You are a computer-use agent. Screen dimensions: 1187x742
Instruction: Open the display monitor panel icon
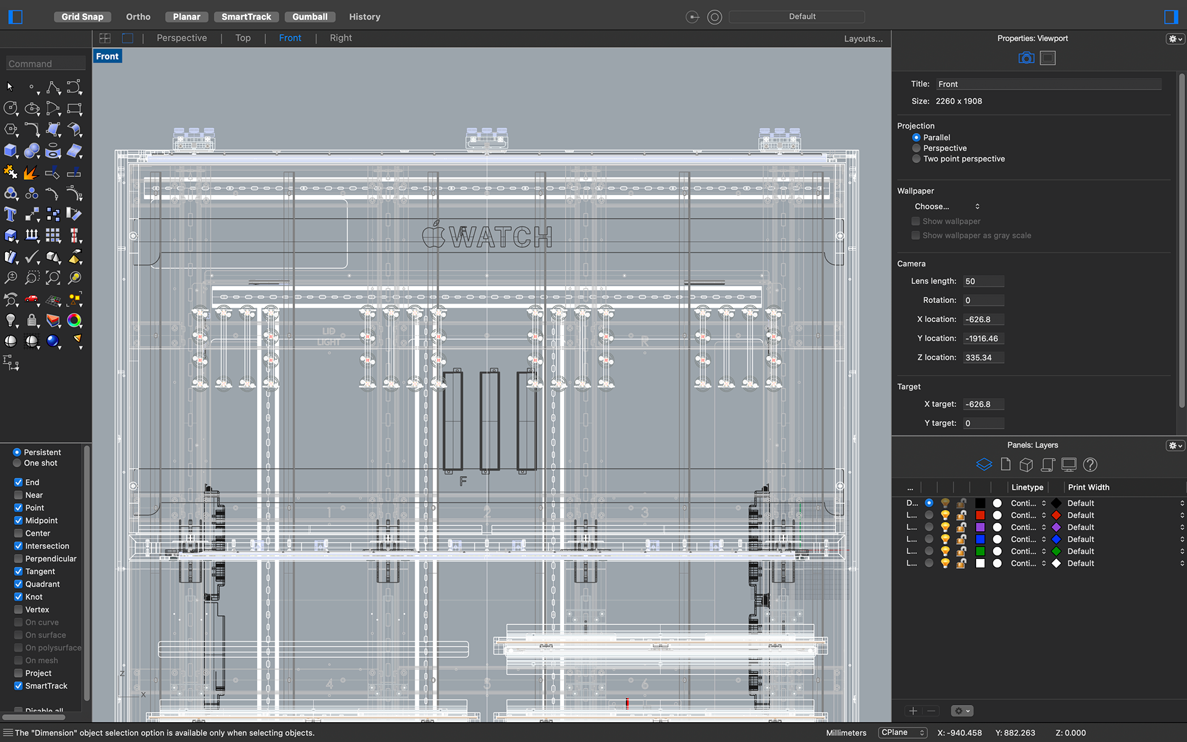click(1069, 464)
